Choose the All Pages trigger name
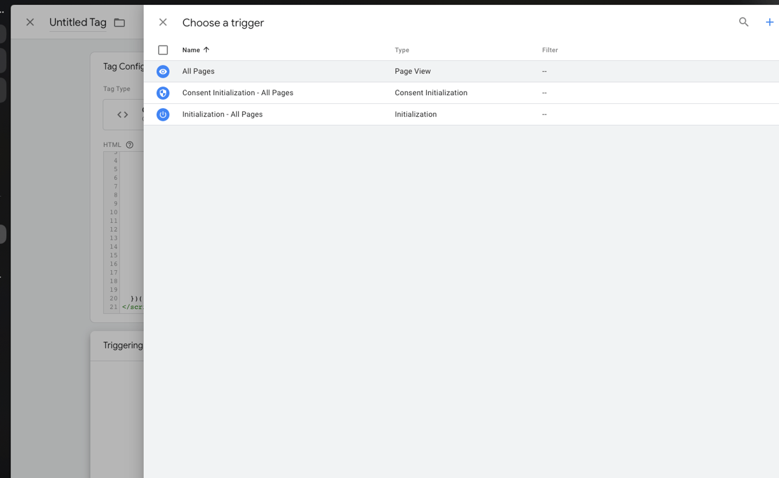The width and height of the screenshot is (779, 478). 198,72
